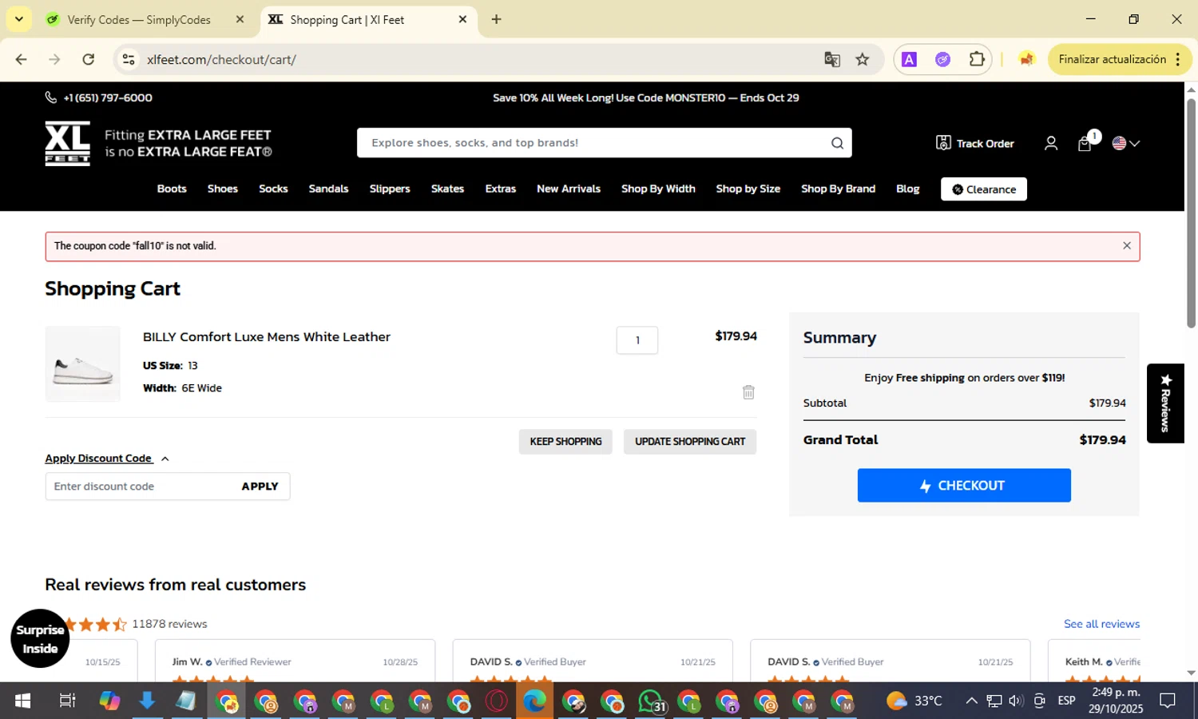This screenshot has height=719, width=1198.
Task: Open the Opera browser taskbar icon
Action: pyautogui.click(x=497, y=701)
